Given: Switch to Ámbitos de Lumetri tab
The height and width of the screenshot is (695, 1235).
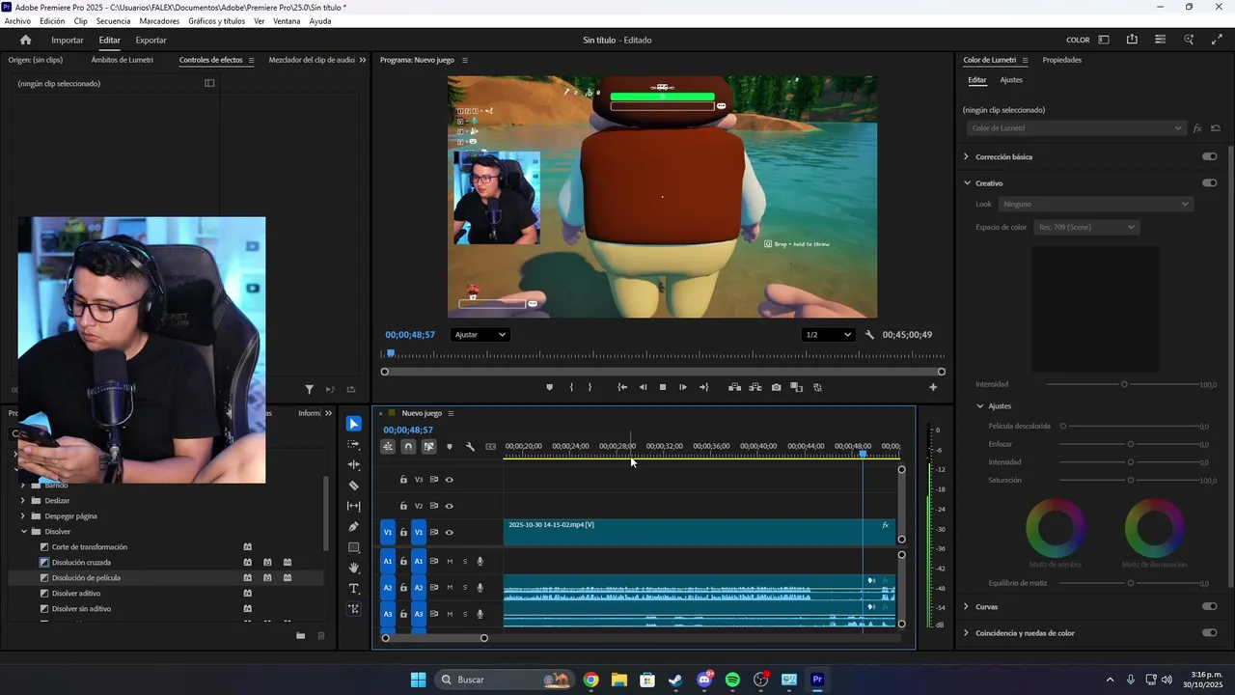Looking at the screenshot, I should [122, 60].
